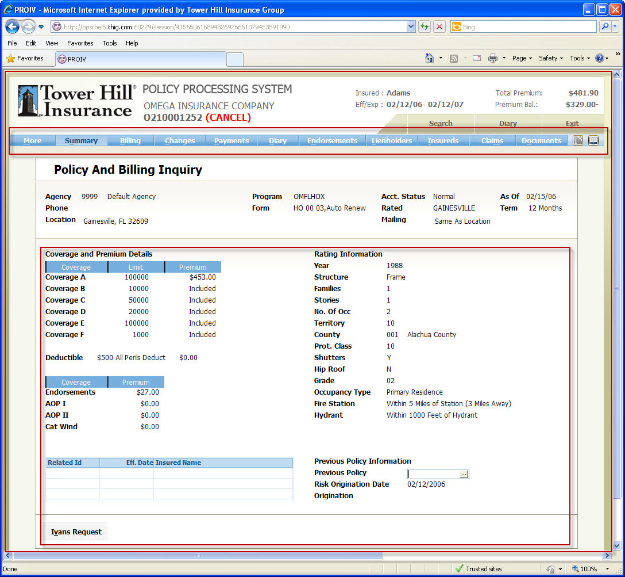This screenshot has height=577, width=625.
Task: Click the RSS feeds icon
Action: 454,58
